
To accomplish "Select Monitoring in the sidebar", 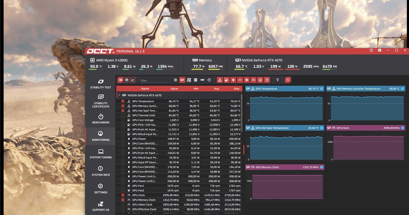I will [101, 136].
